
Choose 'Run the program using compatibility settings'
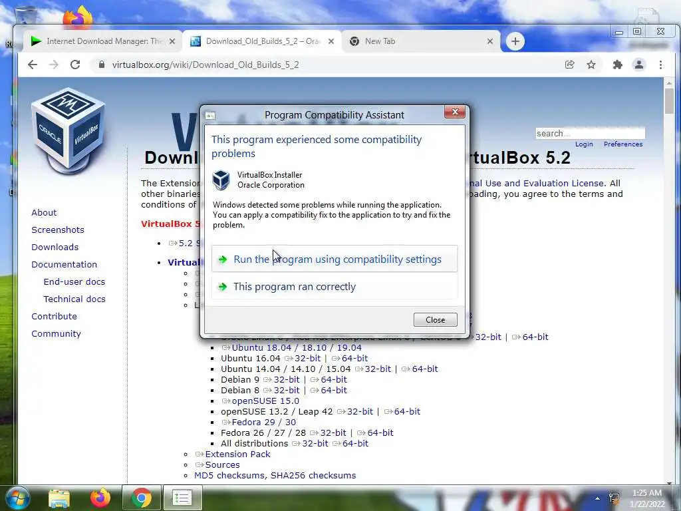pyautogui.click(x=335, y=259)
